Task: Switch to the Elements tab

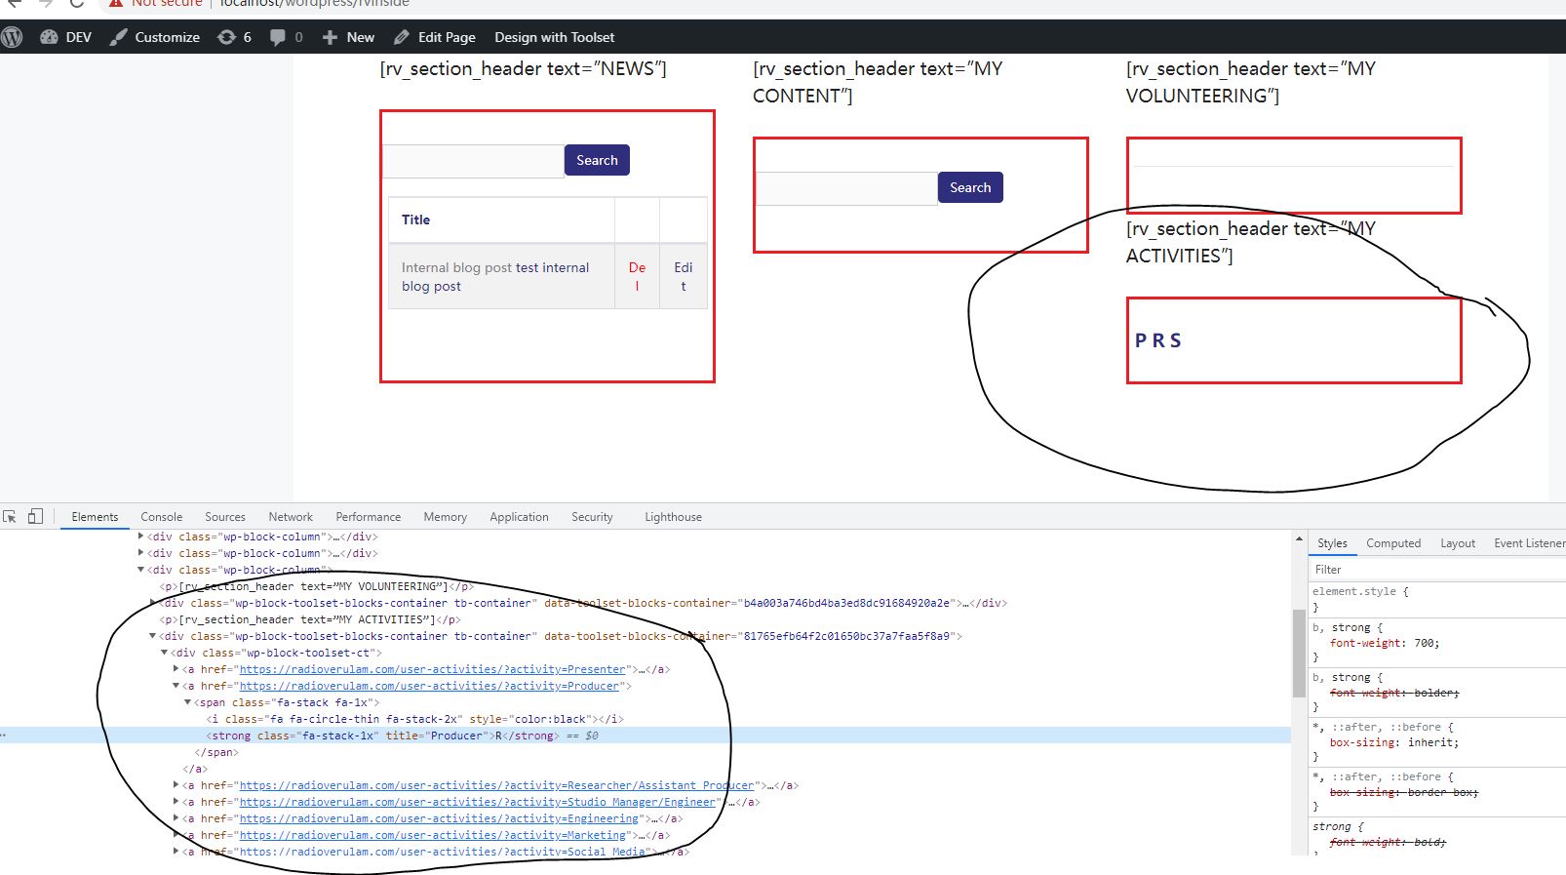Action: 95,517
